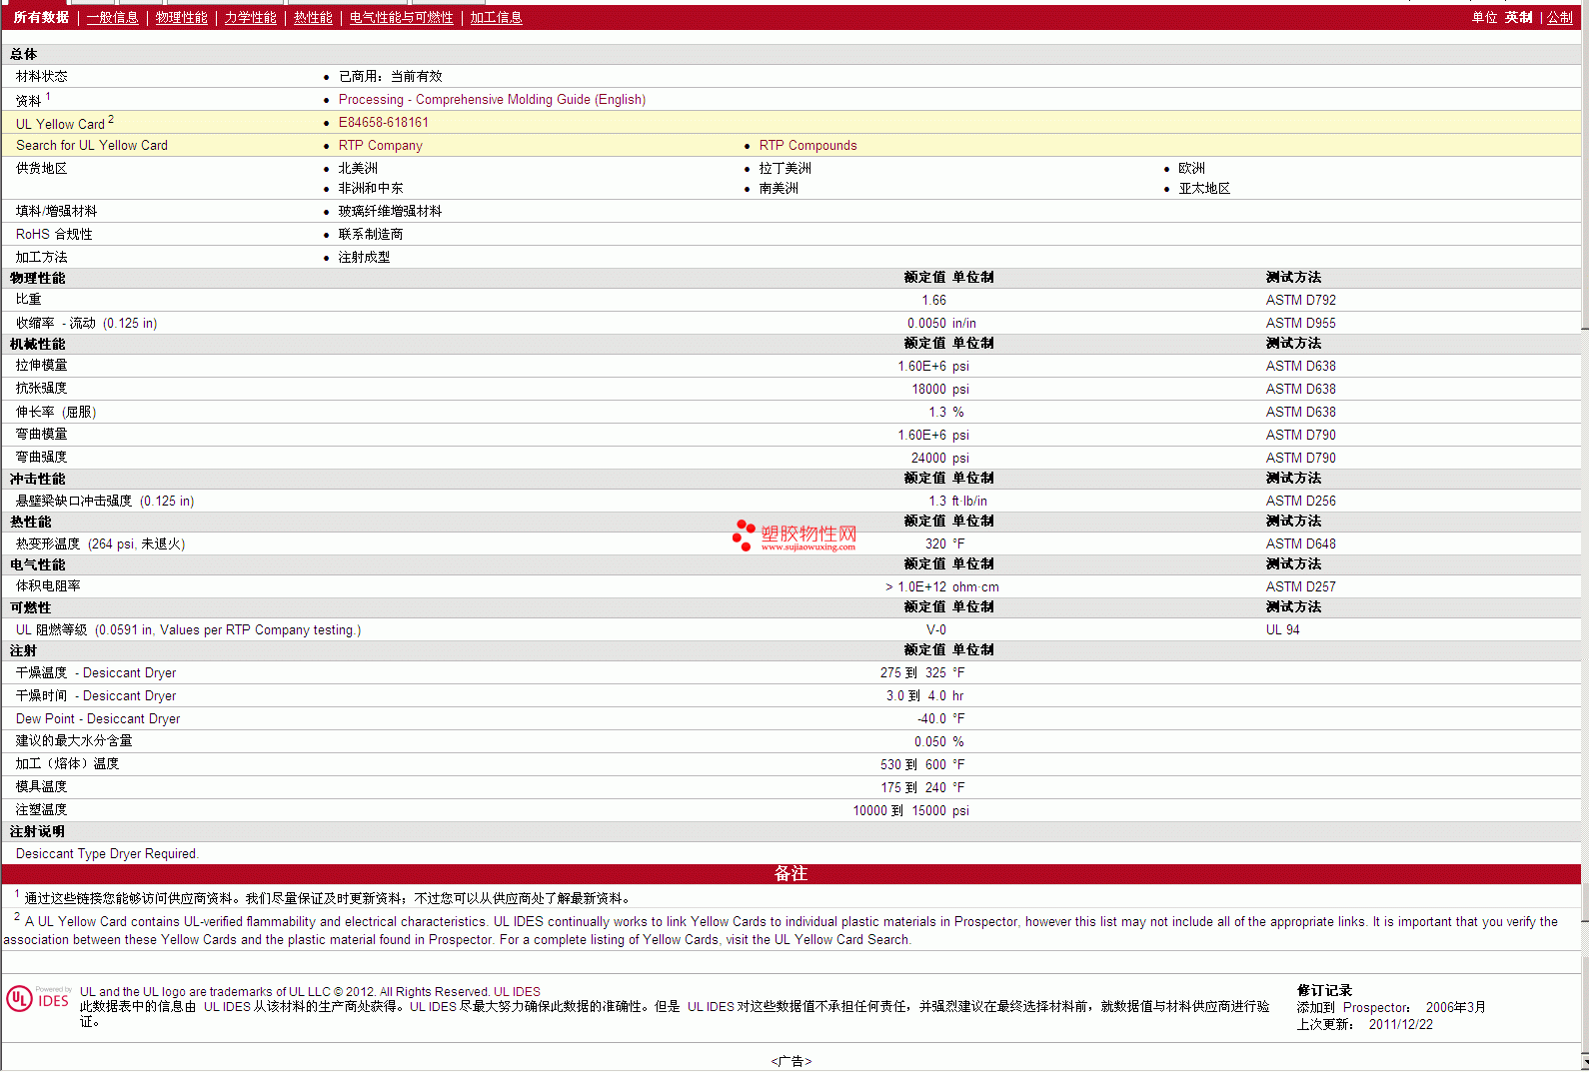Click the UL 94 test method
The width and height of the screenshot is (1589, 1072).
point(1282,629)
